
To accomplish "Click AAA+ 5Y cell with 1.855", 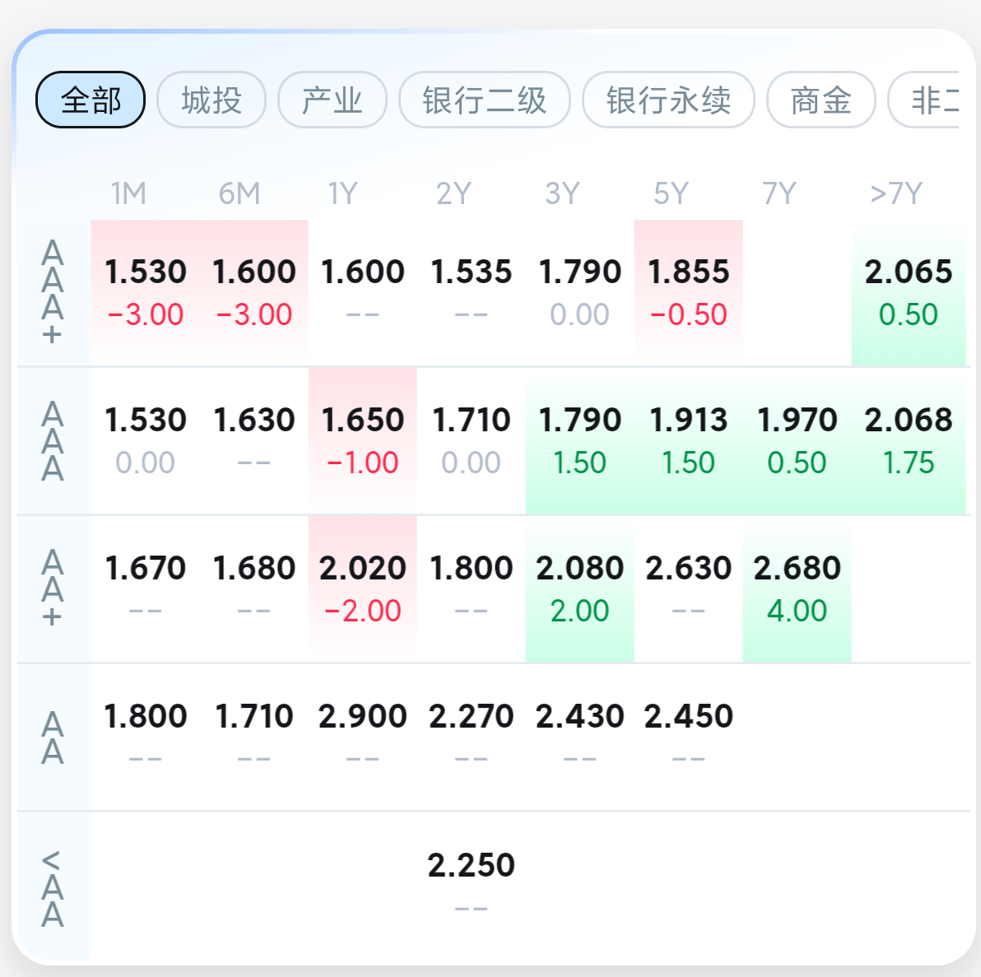I will [x=688, y=292].
